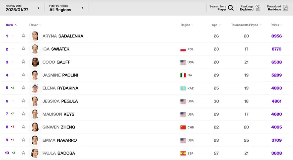Viewport: 293px width, 160px height.
Task: Open the Rankings Explained help icon
Action: (258, 8)
